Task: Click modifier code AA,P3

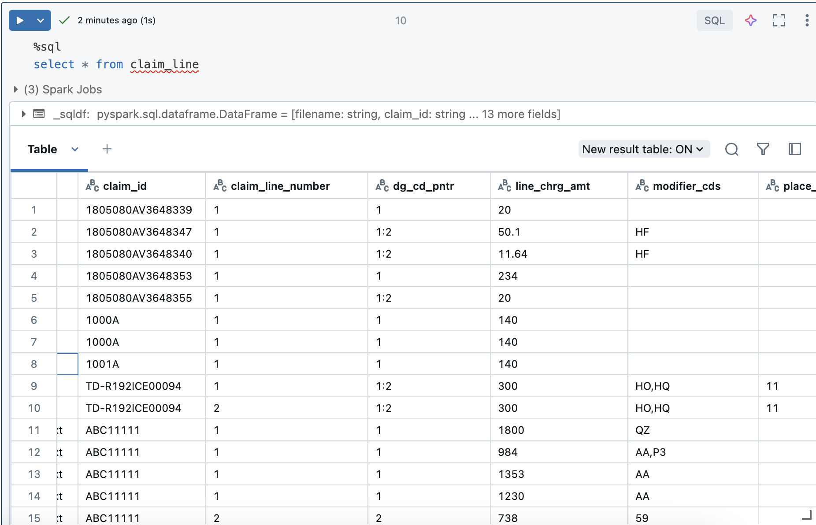Action: click(693, 452)
